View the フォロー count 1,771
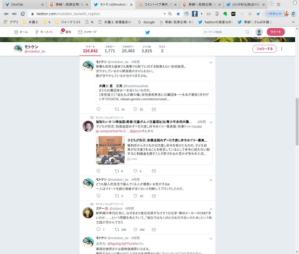Image resolution: width=299 pixels, height=254 pixels. pyautogui.click(x=110, y=49)
